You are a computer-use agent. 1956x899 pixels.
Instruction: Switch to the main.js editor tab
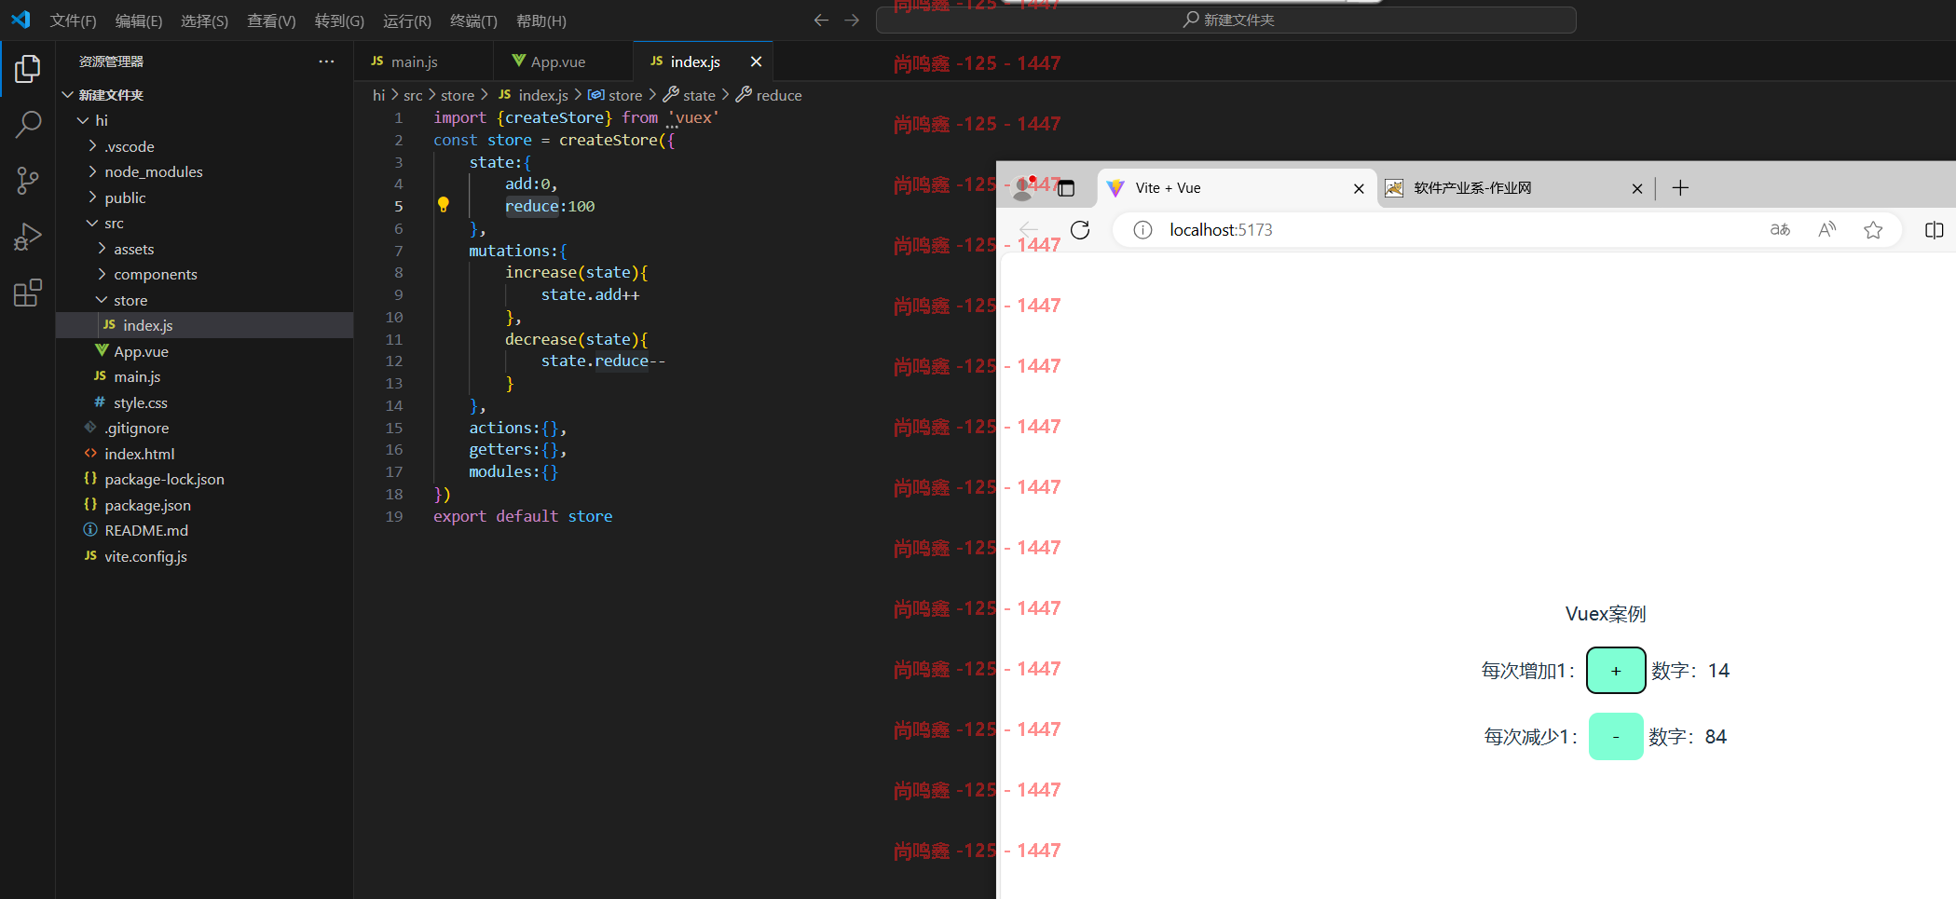point(424,61)
